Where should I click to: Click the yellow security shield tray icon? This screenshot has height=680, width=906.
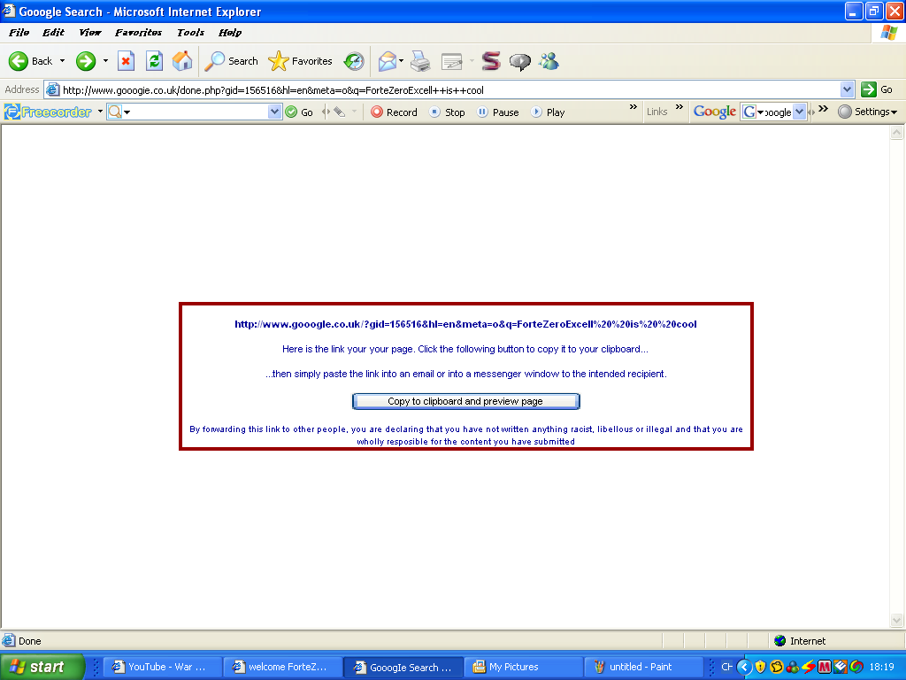[x=760, y=667]
